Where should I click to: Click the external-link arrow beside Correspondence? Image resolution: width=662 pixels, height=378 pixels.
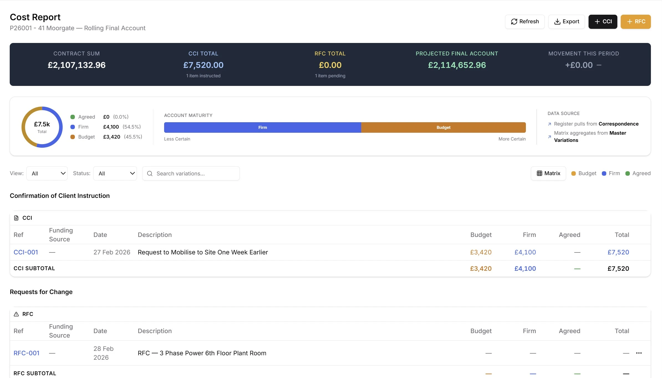point(550,124)
